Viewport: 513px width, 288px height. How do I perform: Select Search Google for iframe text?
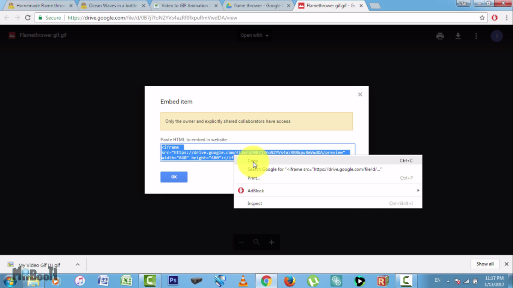328,169
